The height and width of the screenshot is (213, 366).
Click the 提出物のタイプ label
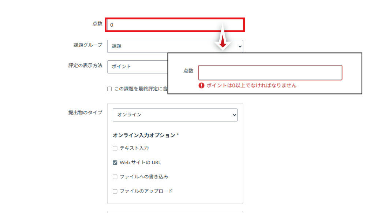coord(85,112)
